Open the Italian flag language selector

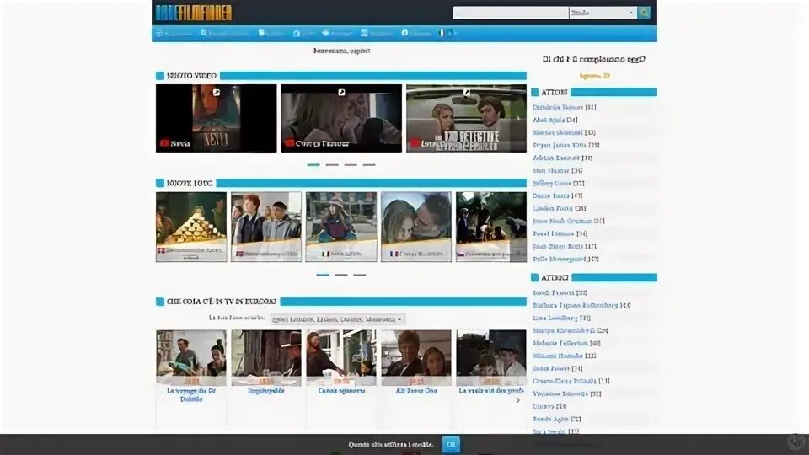coord(447,33)
